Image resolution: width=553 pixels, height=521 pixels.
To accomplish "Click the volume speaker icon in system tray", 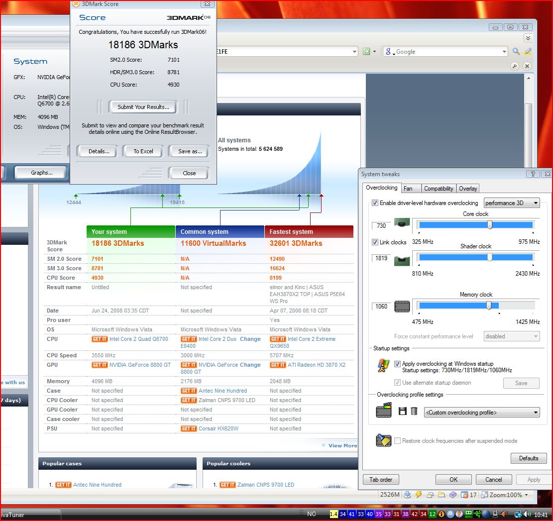I will pyautogui.click(x=527, y=514).
